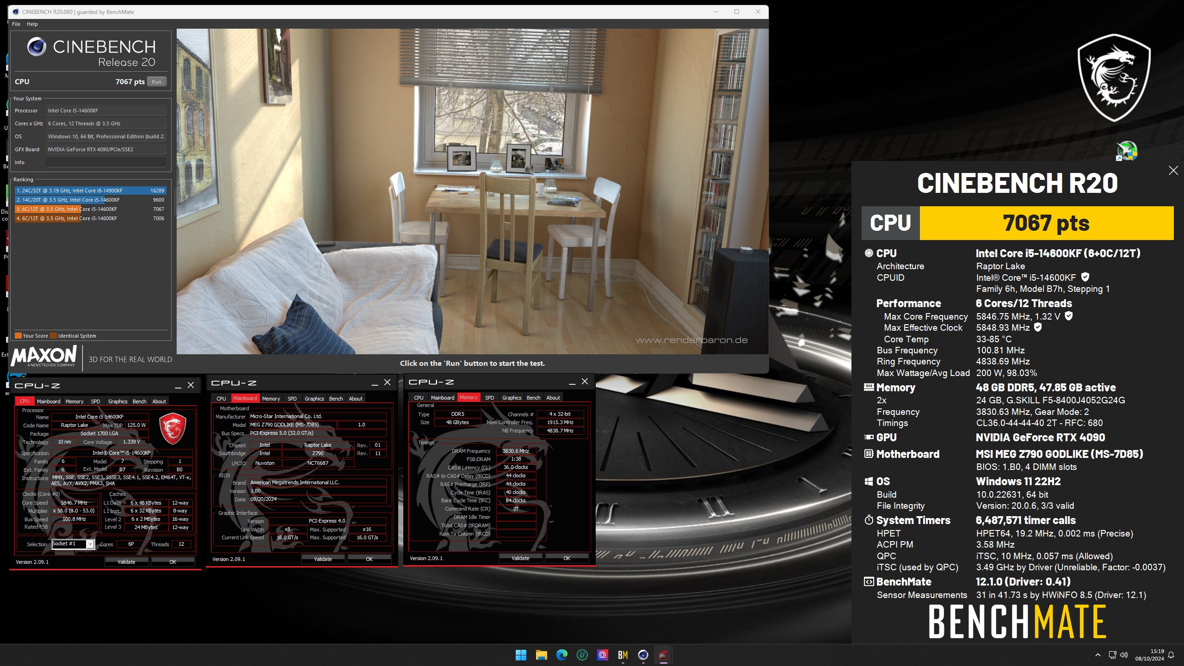Open the Bench tab in the Mainboard CPU-Z window
Image resolution: width=1184 pixels, height=666 pixels.
tap(336, 399)
